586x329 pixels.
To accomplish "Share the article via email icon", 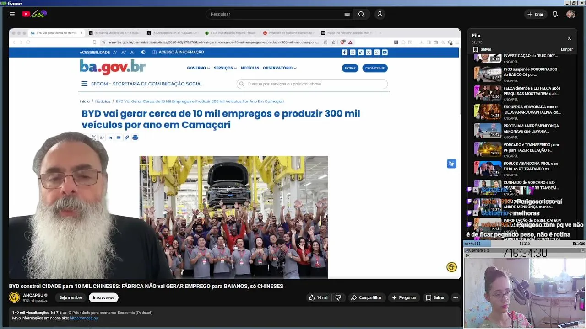I will (x=118, y=138).
